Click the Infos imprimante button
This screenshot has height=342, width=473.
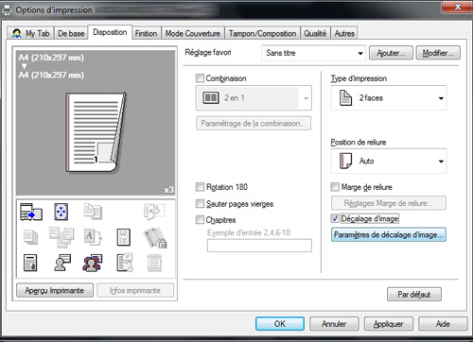click(x=135, y=290)
